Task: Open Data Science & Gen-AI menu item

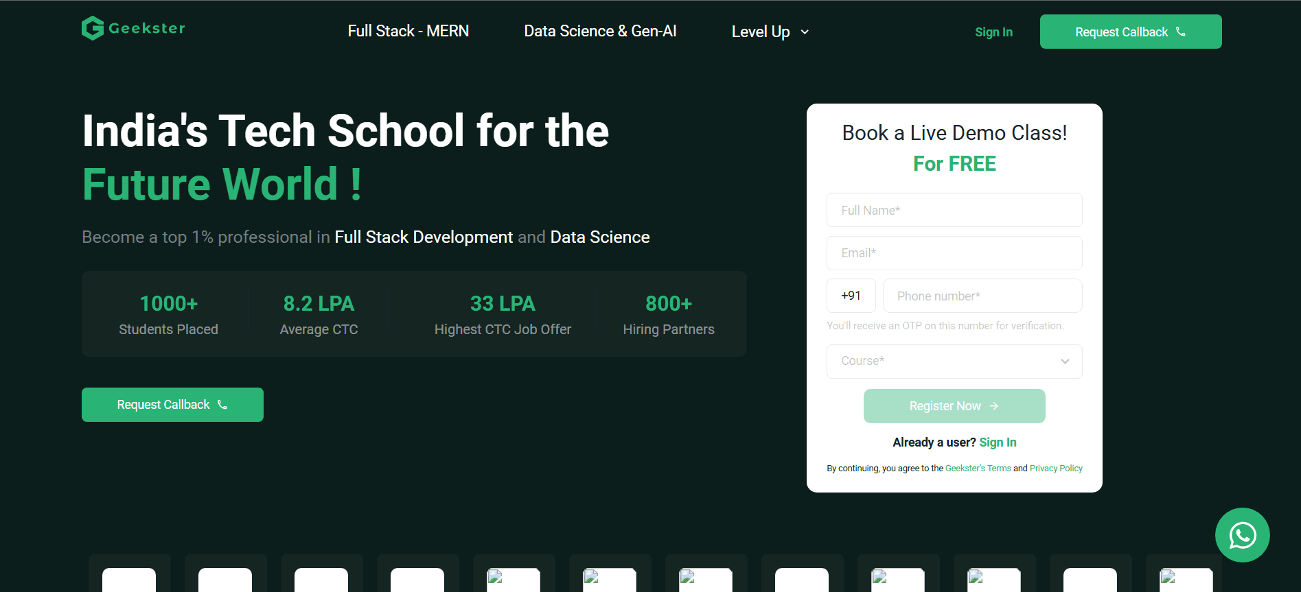Action: click(x=600, y=32)
